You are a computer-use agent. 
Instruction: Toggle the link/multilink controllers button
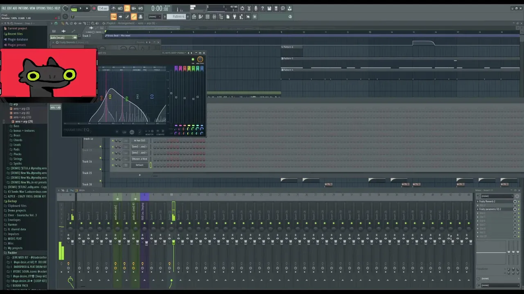(x=134, y=16)
